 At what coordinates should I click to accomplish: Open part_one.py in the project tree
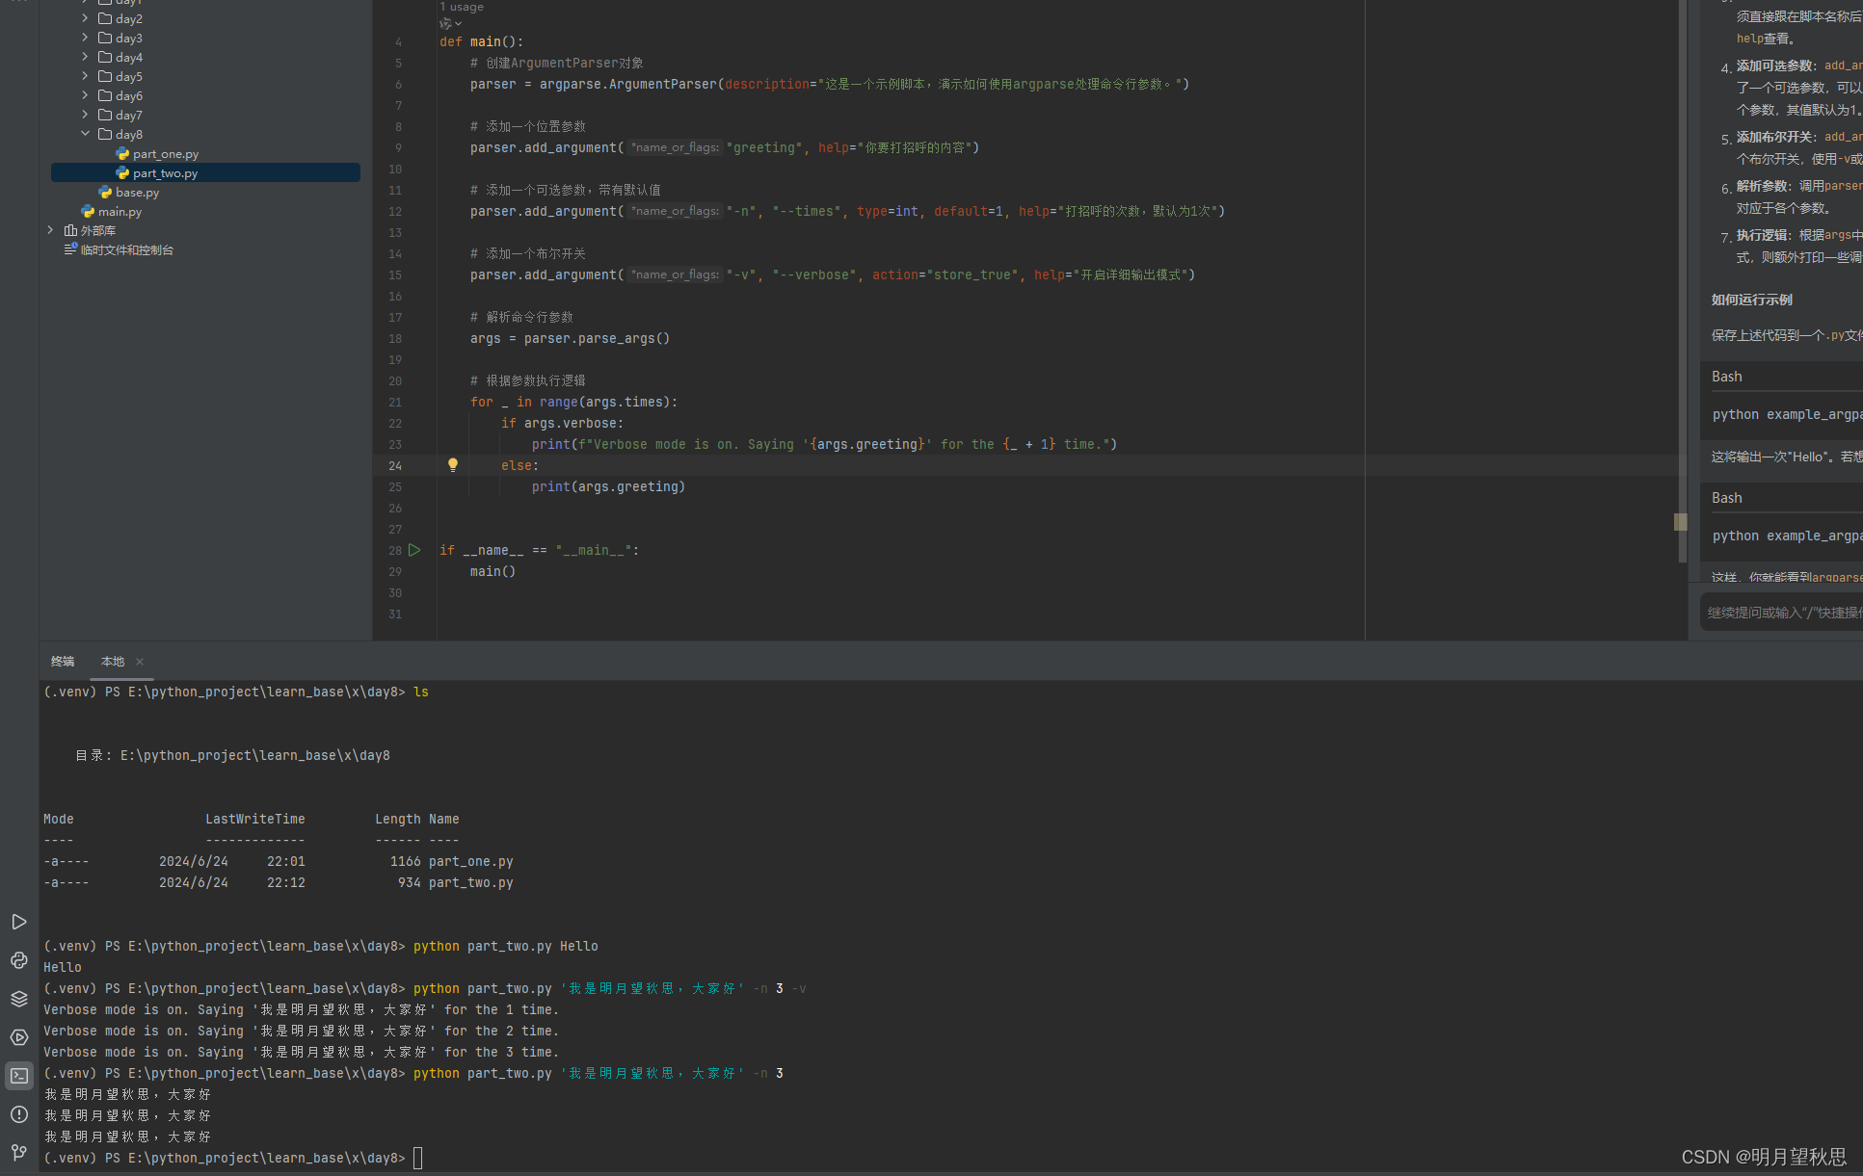point(166,154)
